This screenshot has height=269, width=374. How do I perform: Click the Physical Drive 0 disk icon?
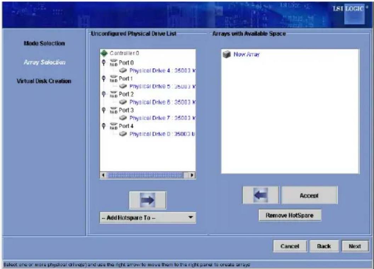tap(123, 134)
